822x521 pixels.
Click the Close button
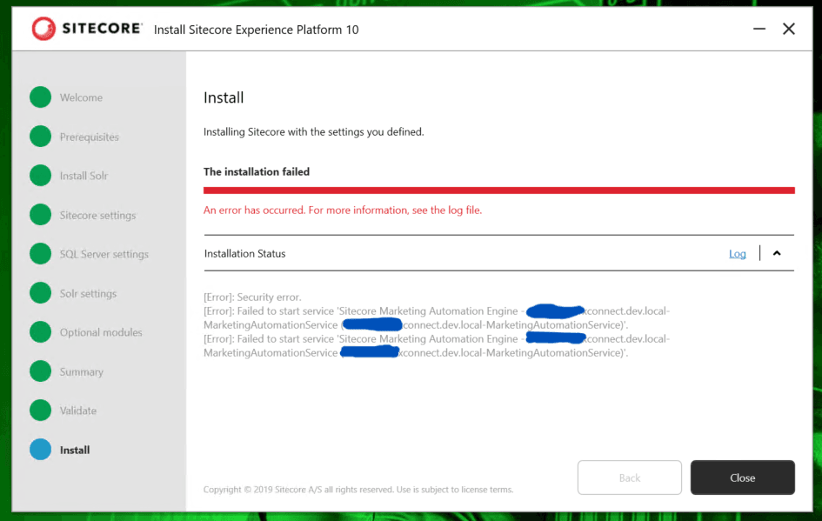(742, 478)
